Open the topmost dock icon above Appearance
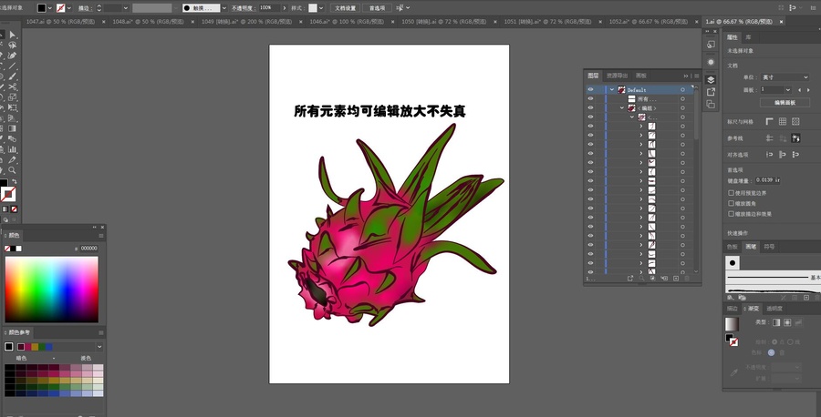Image resolution: width=821 pixels, height=417 pixels. 711,45
